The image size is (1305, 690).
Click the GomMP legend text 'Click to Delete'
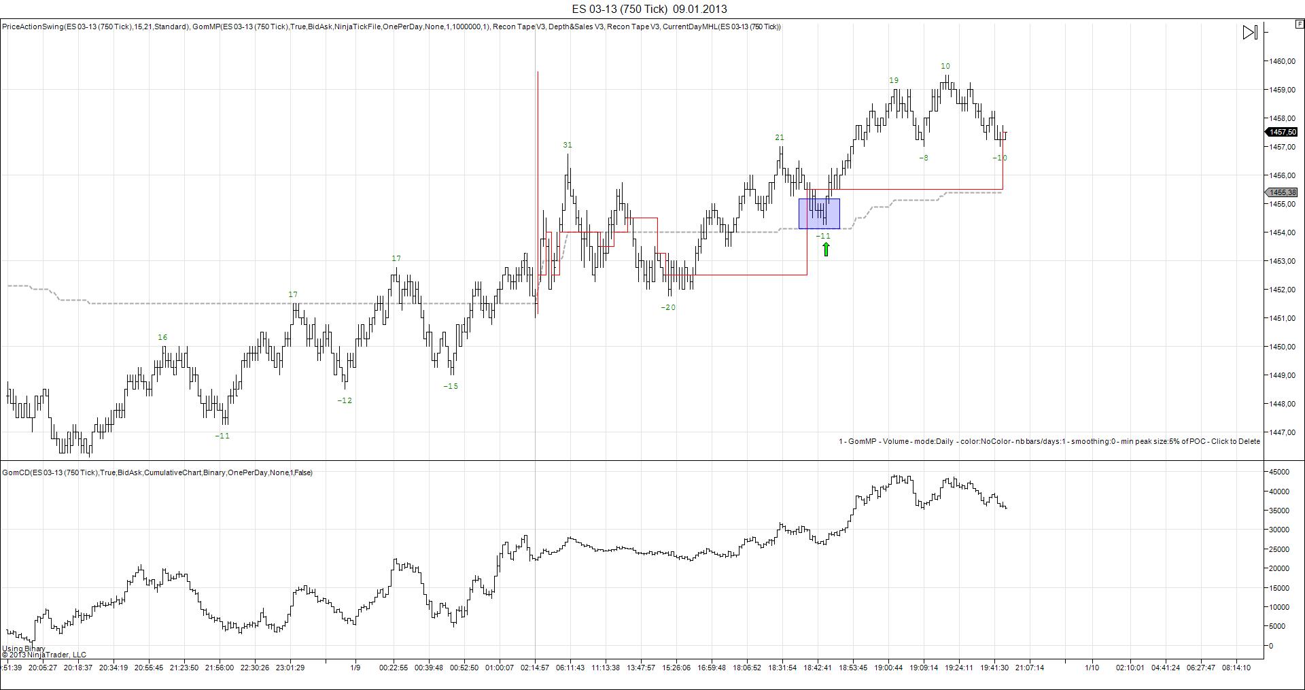coord(1236,441)
